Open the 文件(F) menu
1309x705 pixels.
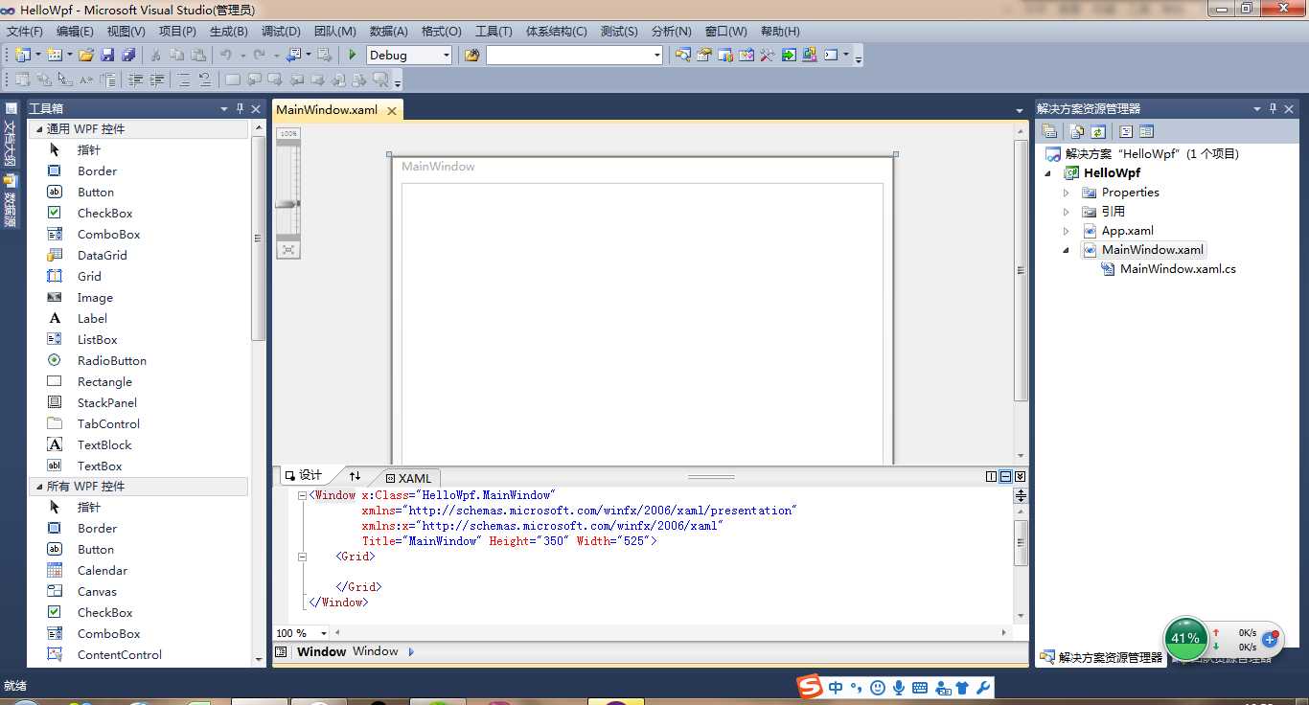pos(25,32)
